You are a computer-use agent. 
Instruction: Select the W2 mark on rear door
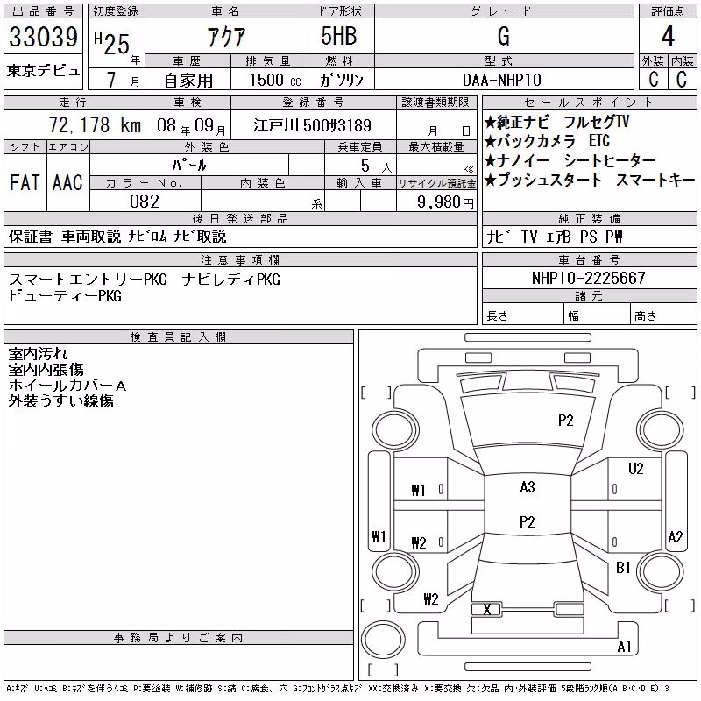click(x=419, y=542)
